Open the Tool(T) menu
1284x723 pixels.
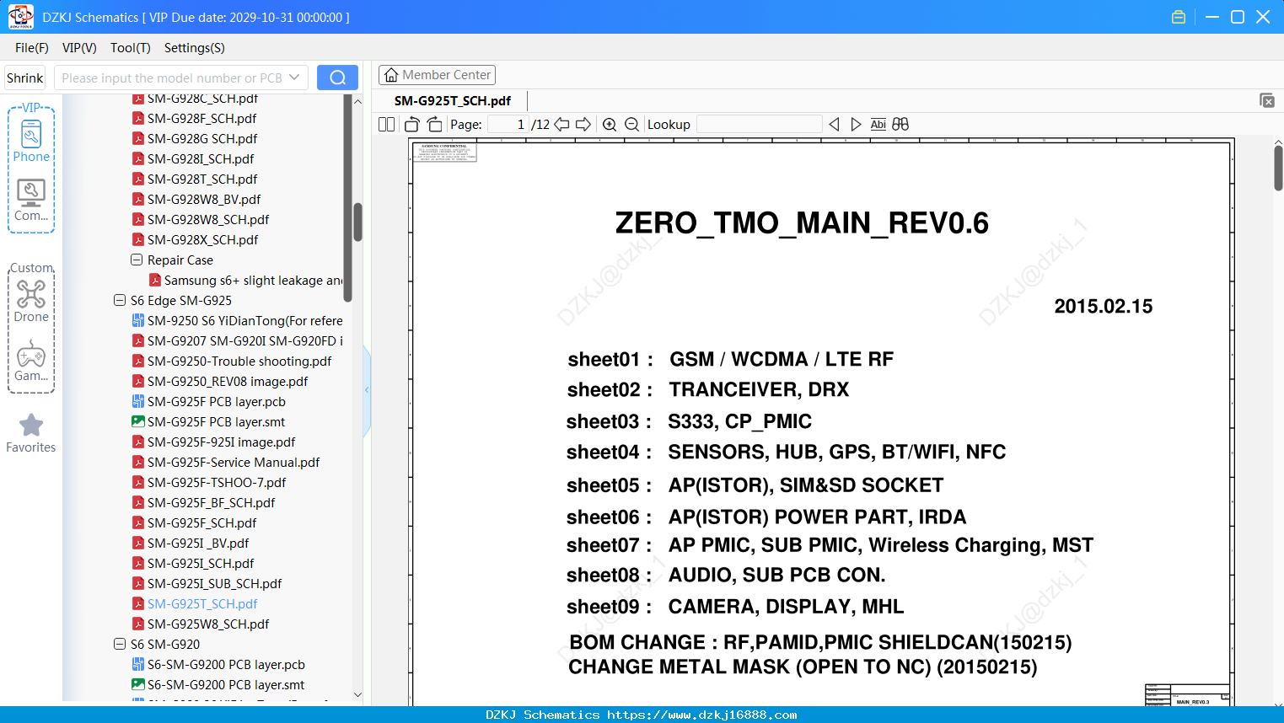131,48
